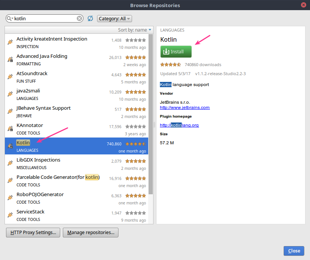Open the Category: All dropdown
310x260 pixels.
[114, 18]
